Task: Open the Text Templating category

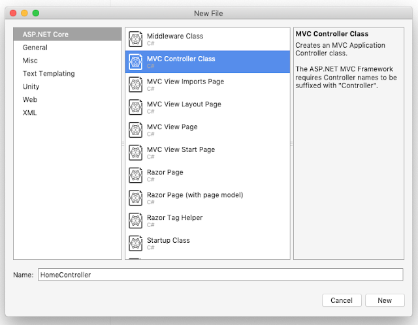Action: point(48,74)
